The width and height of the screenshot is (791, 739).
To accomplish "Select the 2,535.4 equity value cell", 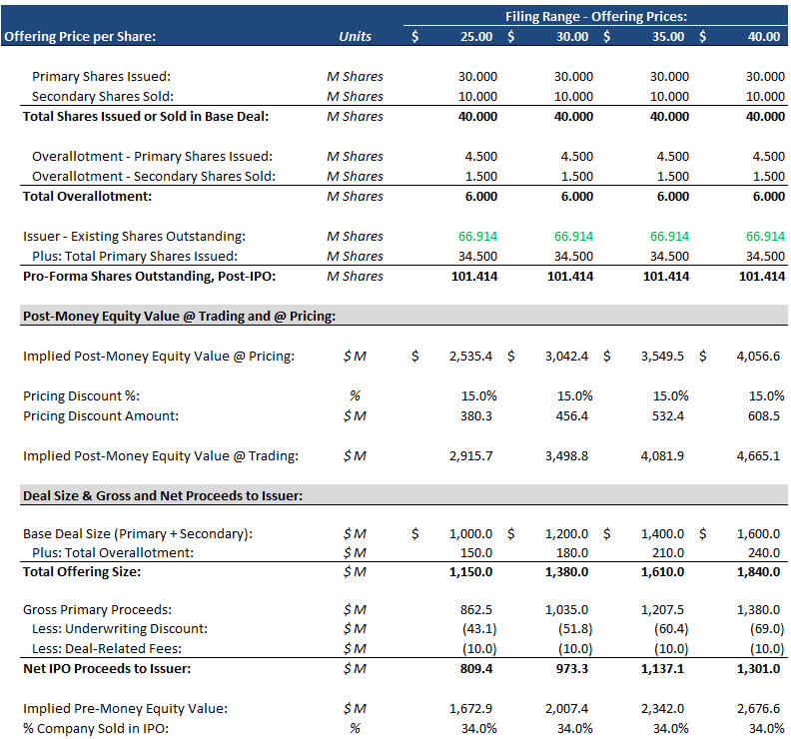I will tap(470, 357).
